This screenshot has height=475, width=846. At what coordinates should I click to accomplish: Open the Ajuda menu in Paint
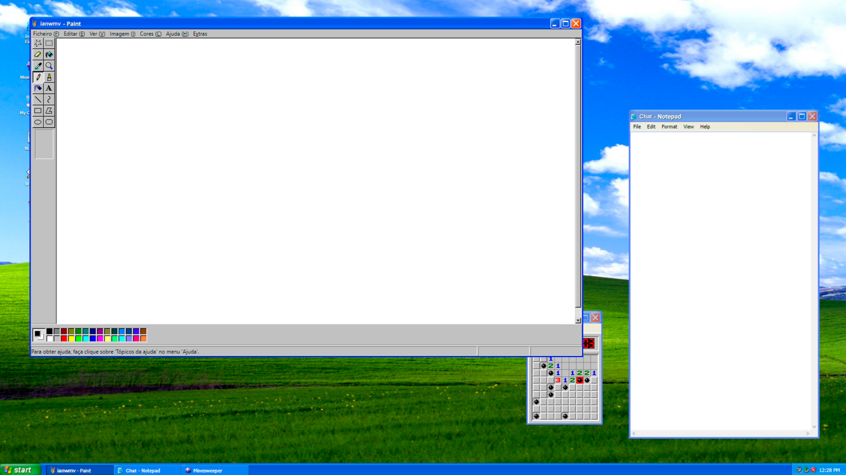pyautogui.click(x=176, y=34)
